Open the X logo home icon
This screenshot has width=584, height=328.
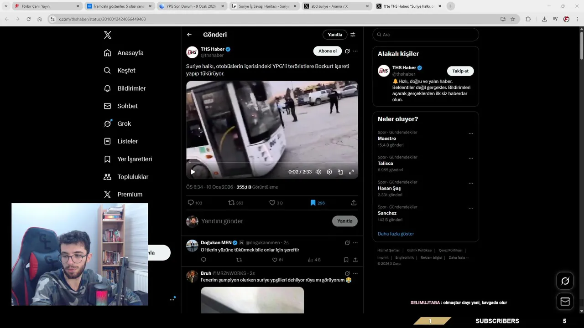pos(107,35)
